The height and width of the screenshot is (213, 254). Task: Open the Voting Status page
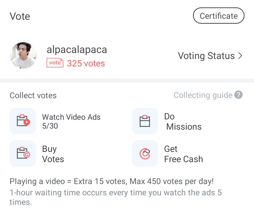point(206,56)
